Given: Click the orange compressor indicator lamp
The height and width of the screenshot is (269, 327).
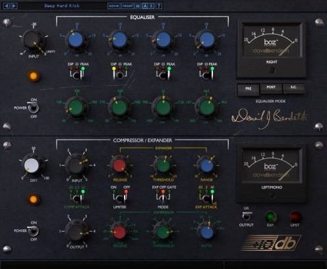Looking at the screenshot, I should 34,199.
